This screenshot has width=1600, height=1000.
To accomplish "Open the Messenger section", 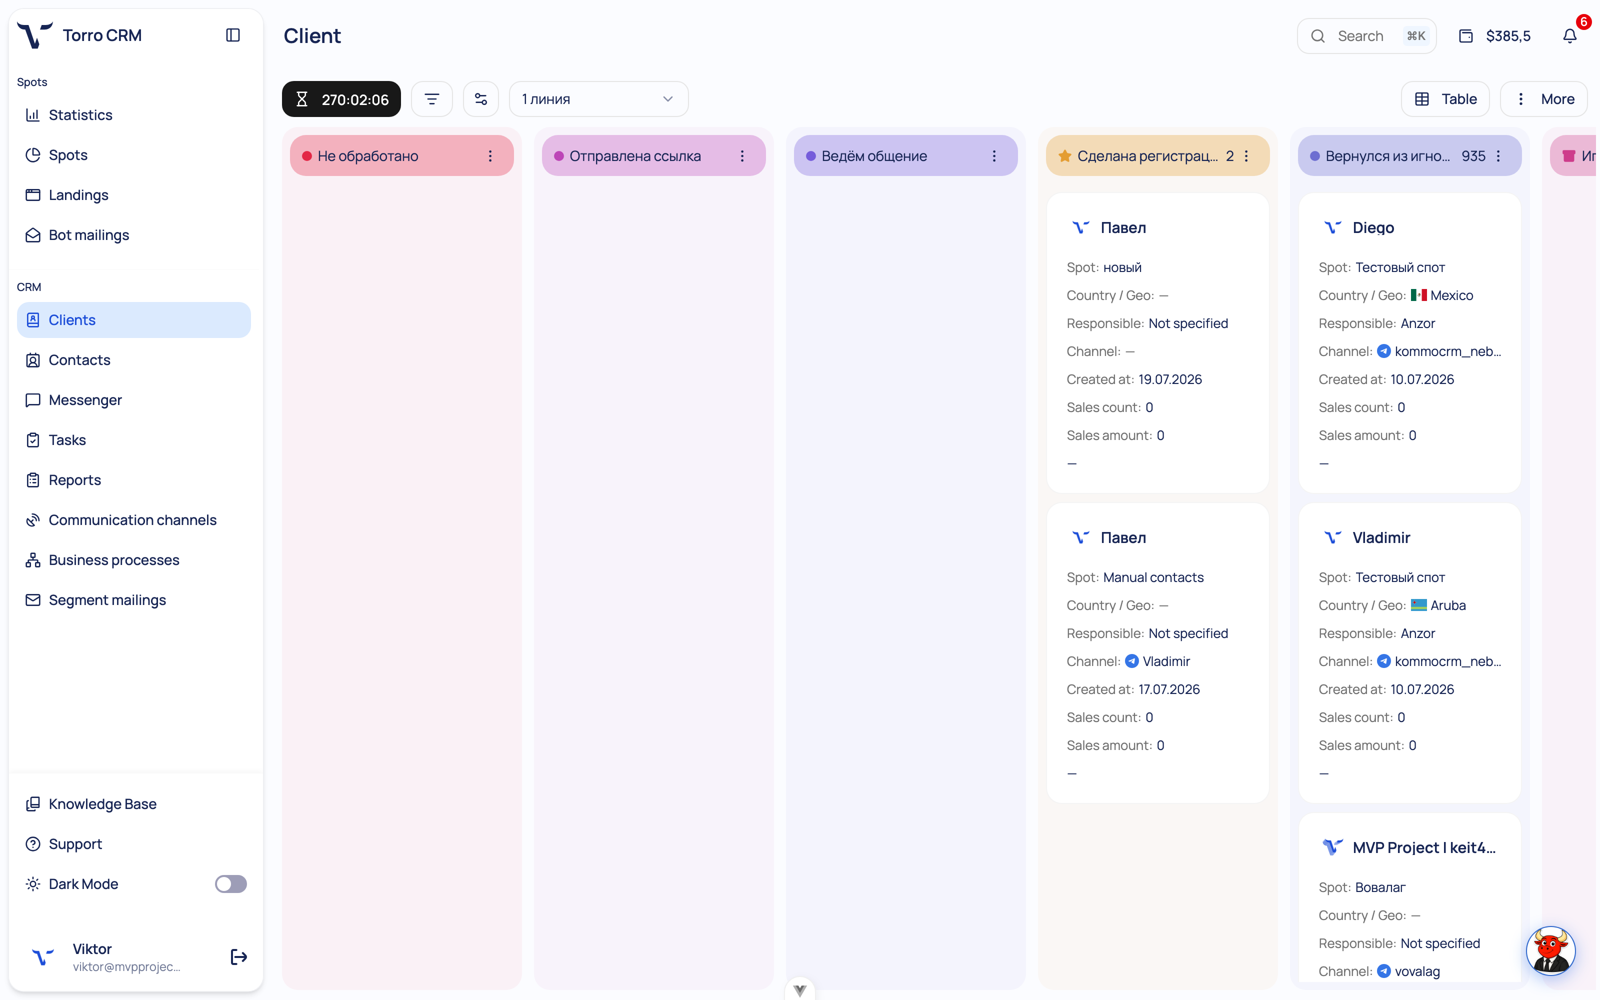I will pos(133,400).
